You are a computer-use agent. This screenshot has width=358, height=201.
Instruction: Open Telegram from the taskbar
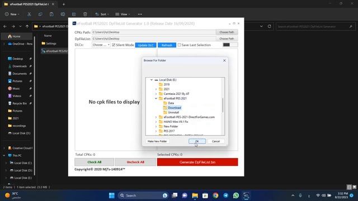225,195
